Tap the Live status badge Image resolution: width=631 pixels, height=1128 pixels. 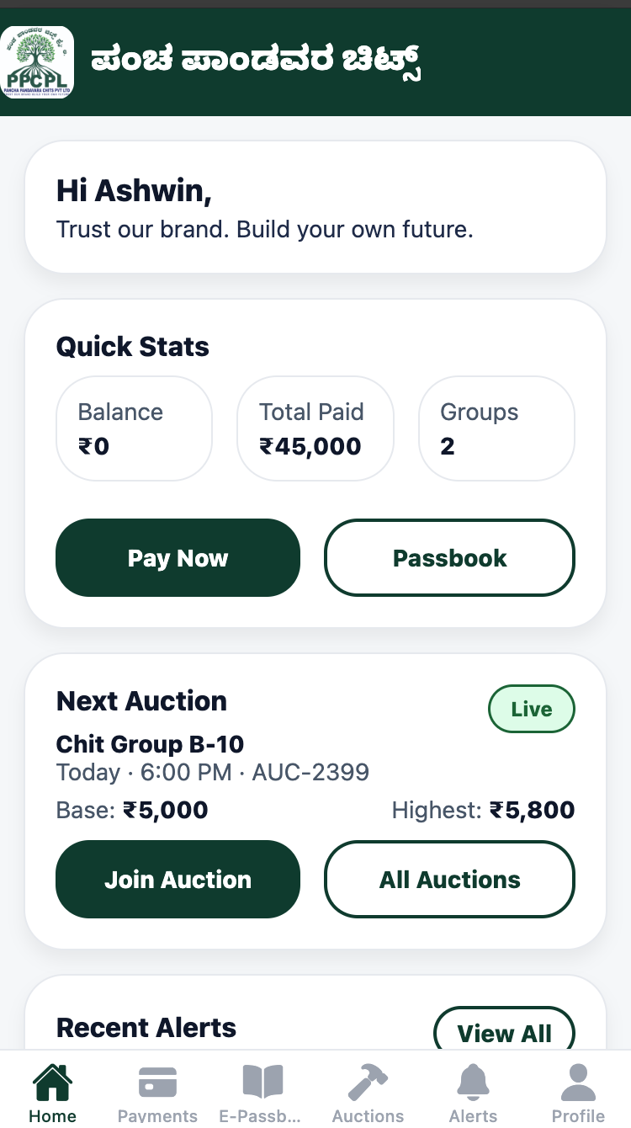pyautogui.click(x=531, y=709)
